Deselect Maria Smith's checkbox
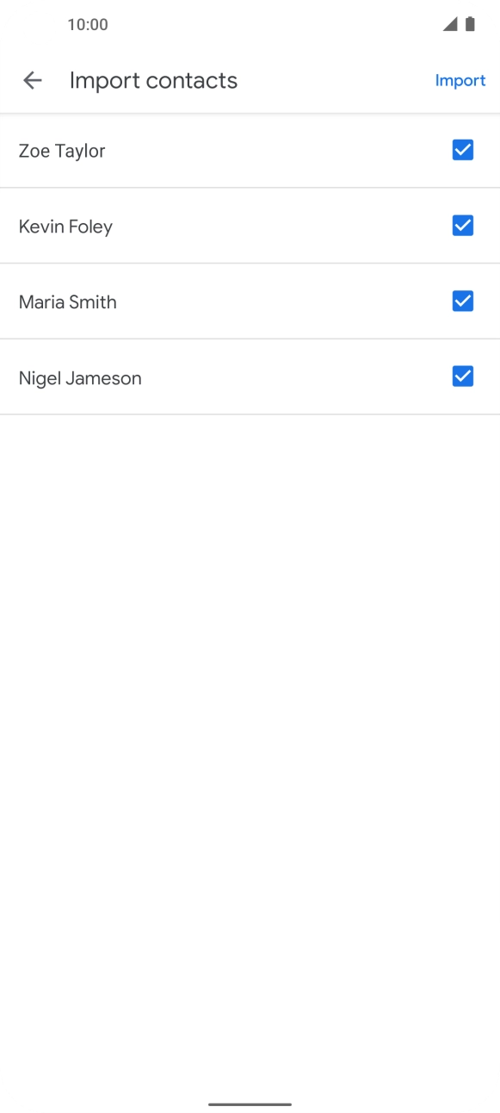The image size is (500, 1113). [x=462, y=301]
